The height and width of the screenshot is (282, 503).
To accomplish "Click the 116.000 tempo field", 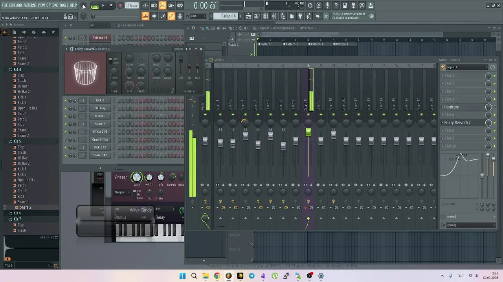I will pos(132,5).
